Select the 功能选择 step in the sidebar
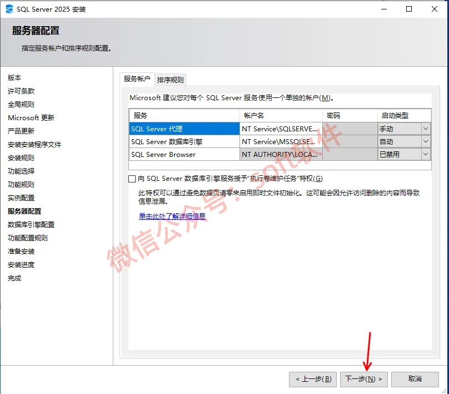The height and width of the screenshot is (394, 449). point(21,171)
